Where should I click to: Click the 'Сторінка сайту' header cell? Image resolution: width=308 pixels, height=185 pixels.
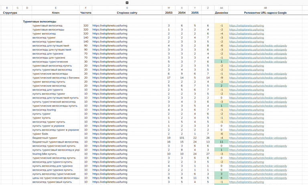[x=127, y=13]
